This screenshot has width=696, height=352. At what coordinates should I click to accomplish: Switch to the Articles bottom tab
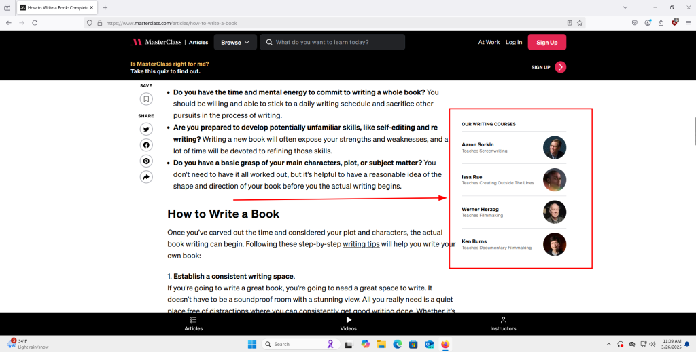point(194,324)
